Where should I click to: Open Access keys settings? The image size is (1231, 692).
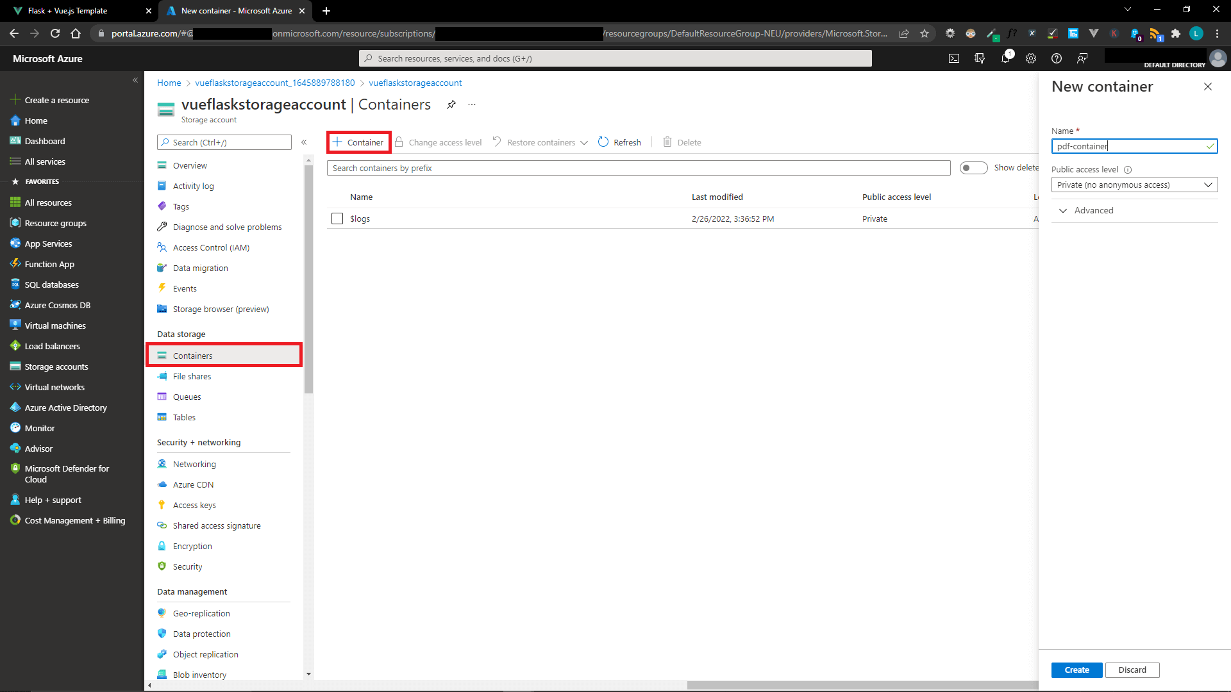point(194,505)
